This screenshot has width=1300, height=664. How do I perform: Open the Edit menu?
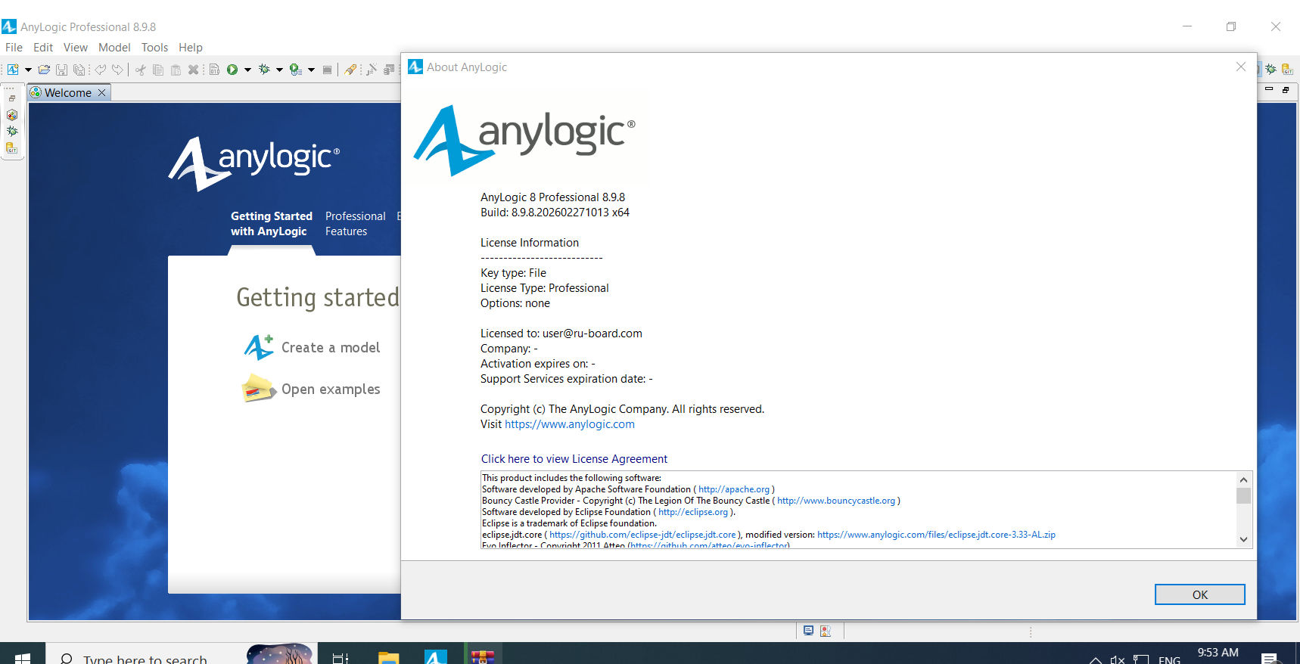[x=43, y=47]
